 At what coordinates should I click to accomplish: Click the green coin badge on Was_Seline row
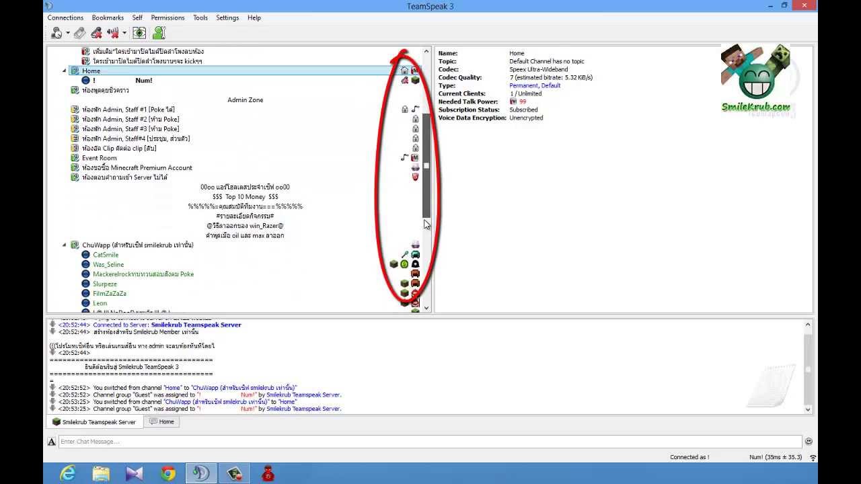404,264
